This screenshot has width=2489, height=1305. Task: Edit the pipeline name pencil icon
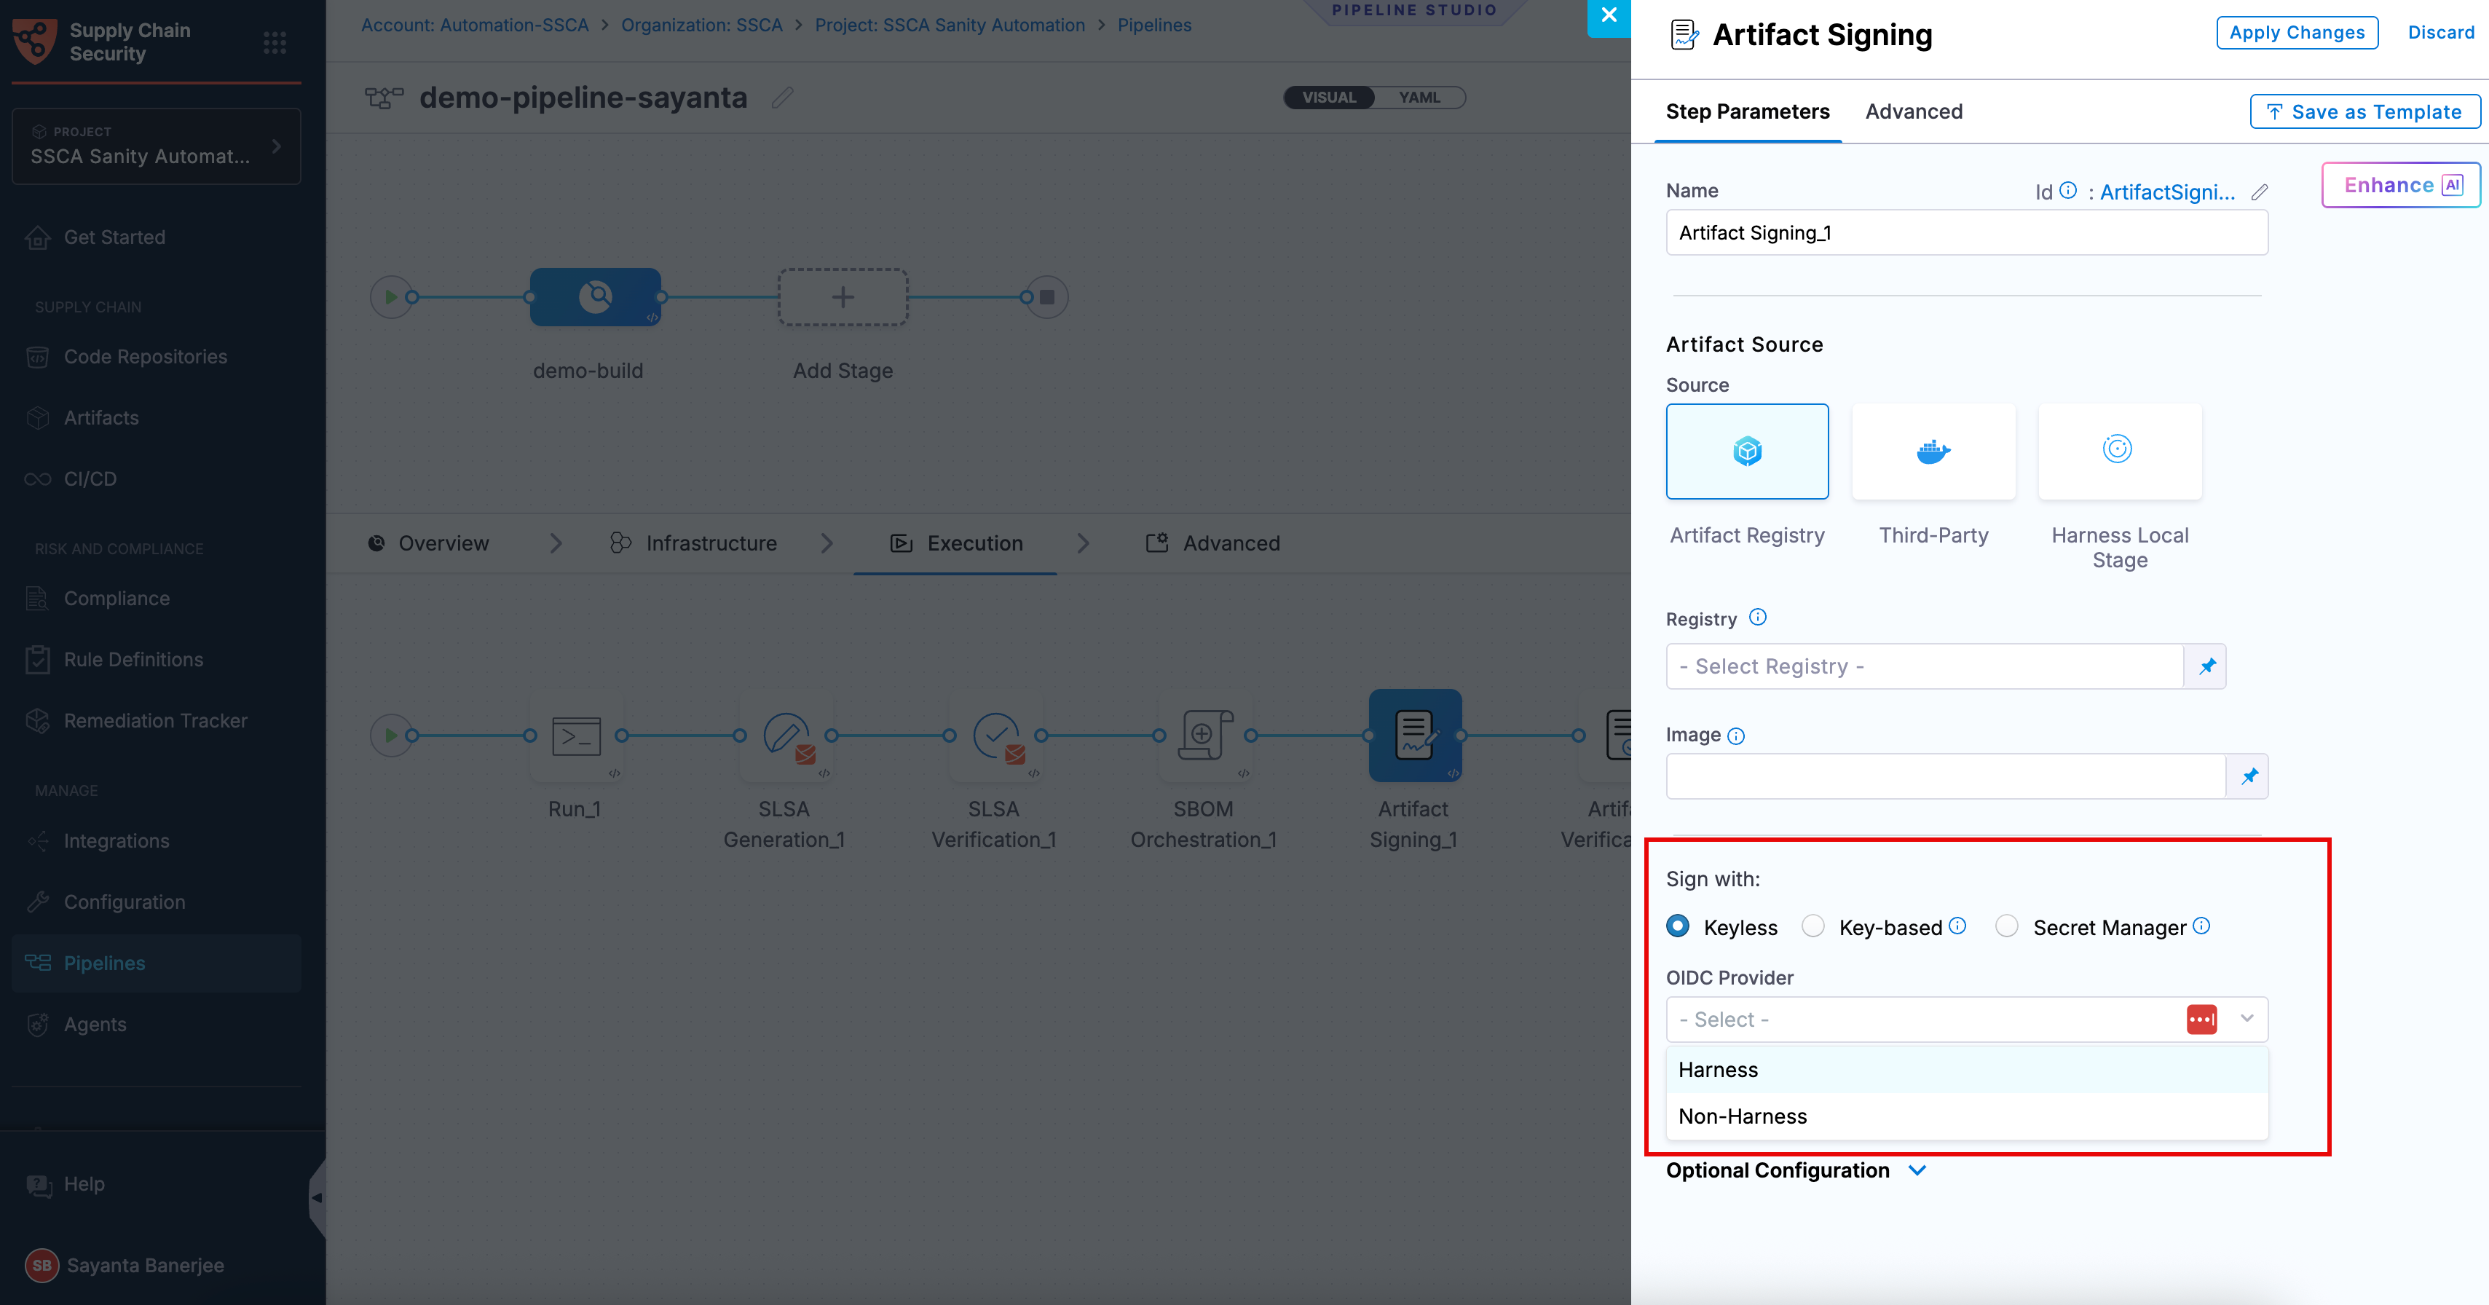coord(783,98)
